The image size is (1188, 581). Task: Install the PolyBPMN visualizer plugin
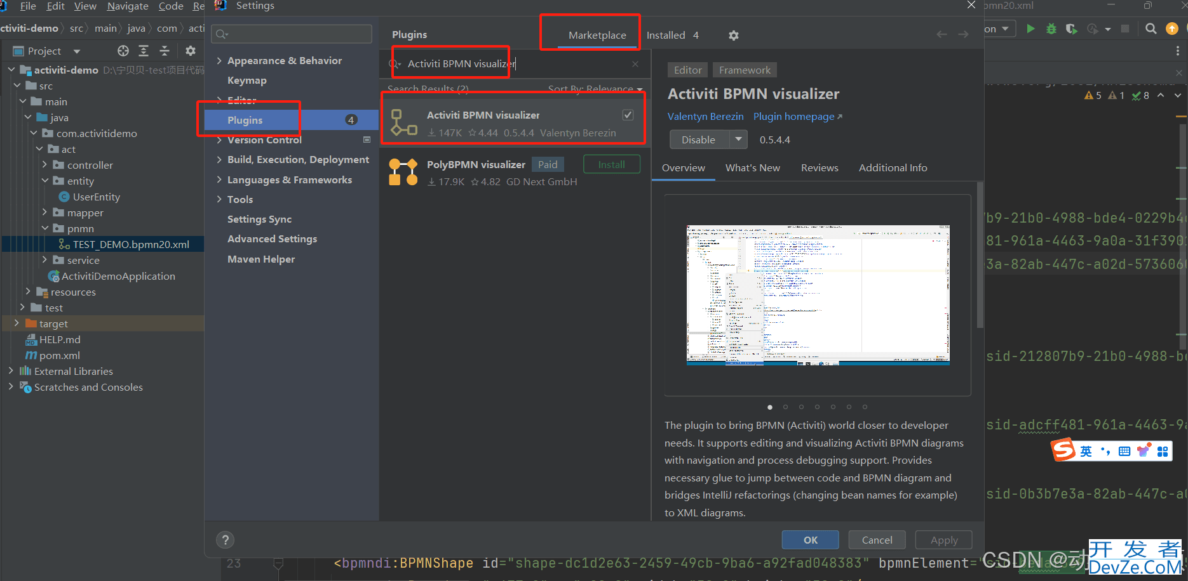point(611,165)
